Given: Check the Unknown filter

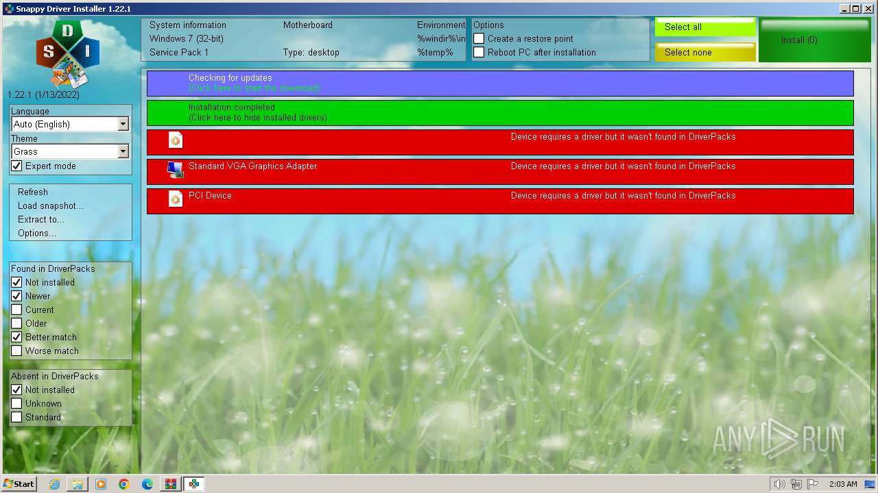Looking at the screenshot, I should point(16,404).
